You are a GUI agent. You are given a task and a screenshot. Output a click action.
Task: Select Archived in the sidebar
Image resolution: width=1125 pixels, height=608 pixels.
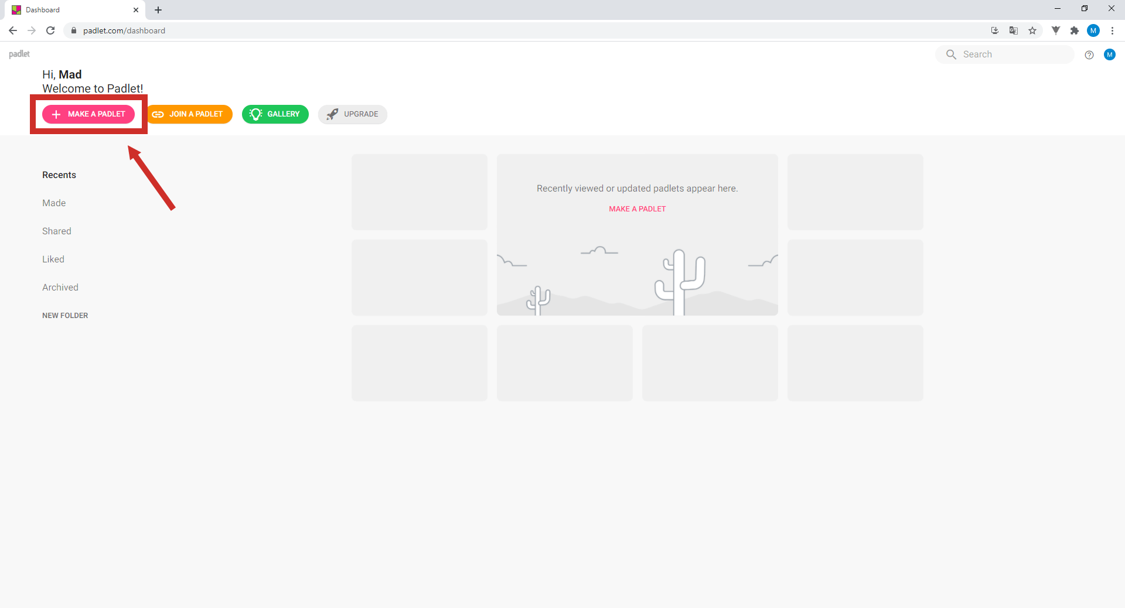coord(60,288)
